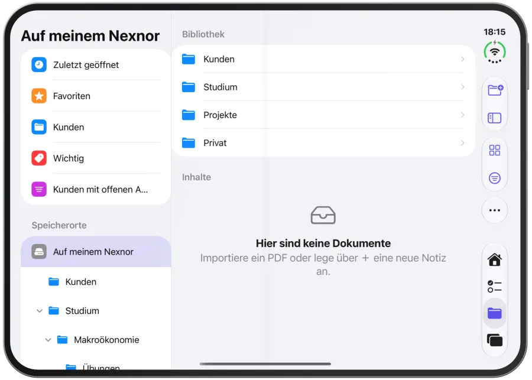The image size is (532, 380).
Task: Select Auf meinem Nexnor storage location
Action: pos(96,252)
